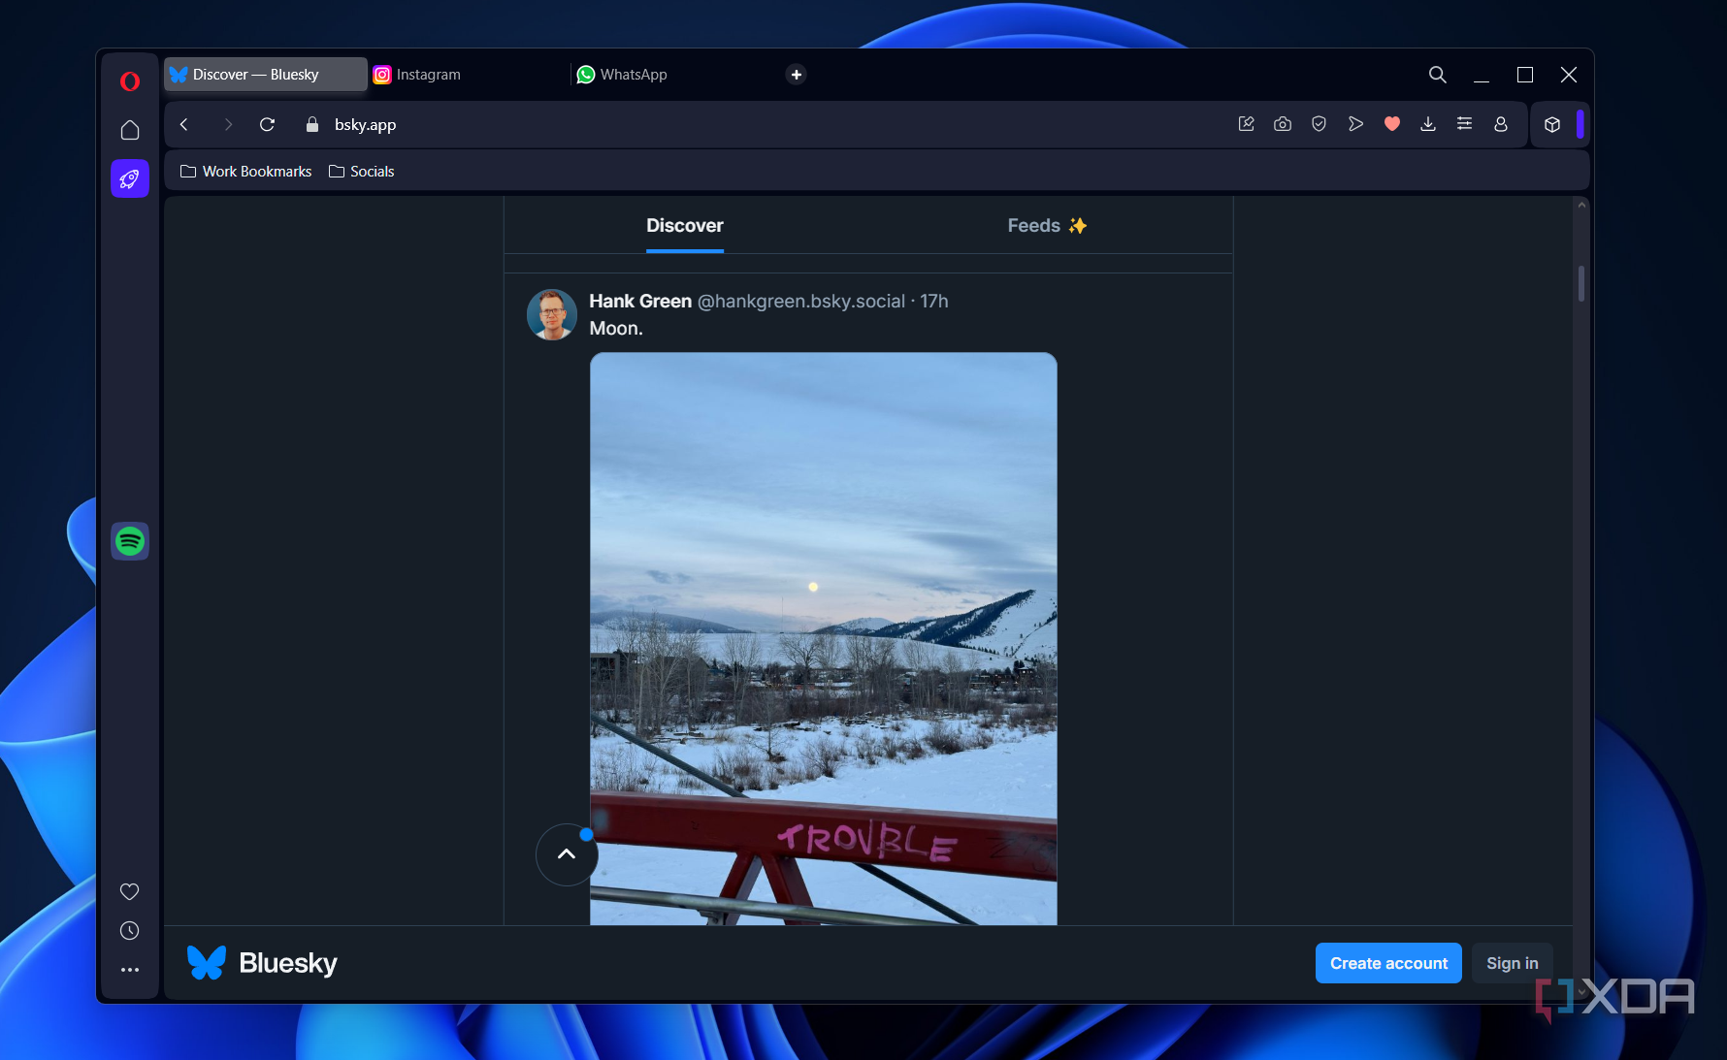Open the 17h post timestamp link

click(x=934, y=302)
